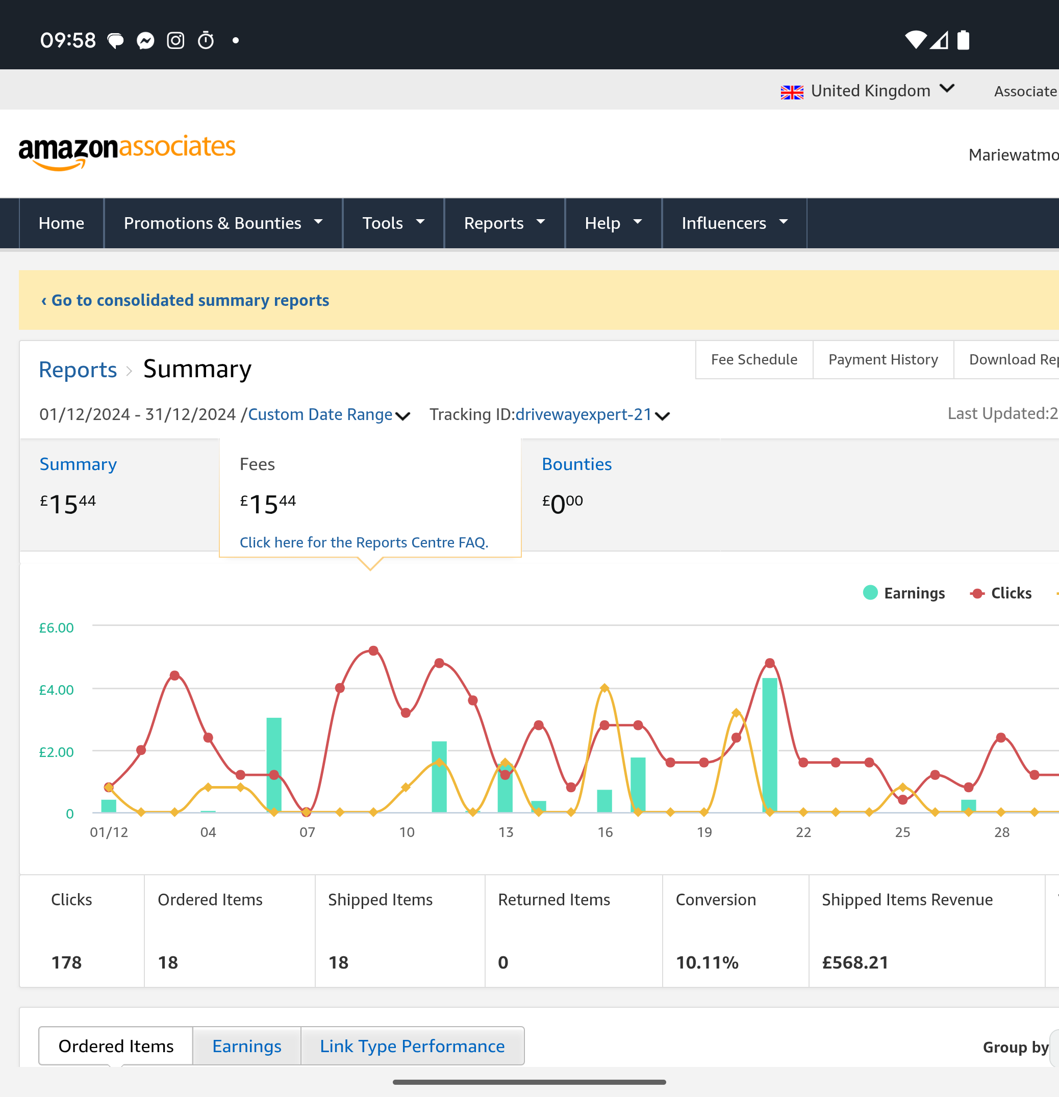Screen dimensions: 1059x1097
Task: Click the Group by label
Action: click(1015, 1047)
